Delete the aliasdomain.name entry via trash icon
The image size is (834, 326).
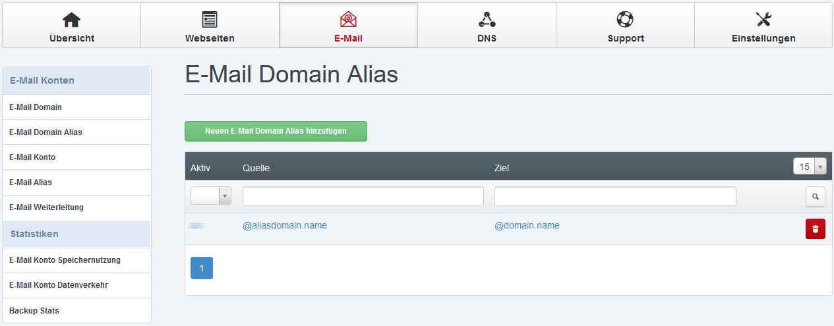click(x=815, y=229)
